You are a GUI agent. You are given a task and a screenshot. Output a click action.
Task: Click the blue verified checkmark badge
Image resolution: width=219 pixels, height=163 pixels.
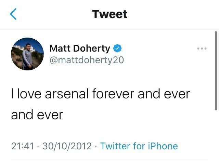pyautogui.click(x=118, y=49)
